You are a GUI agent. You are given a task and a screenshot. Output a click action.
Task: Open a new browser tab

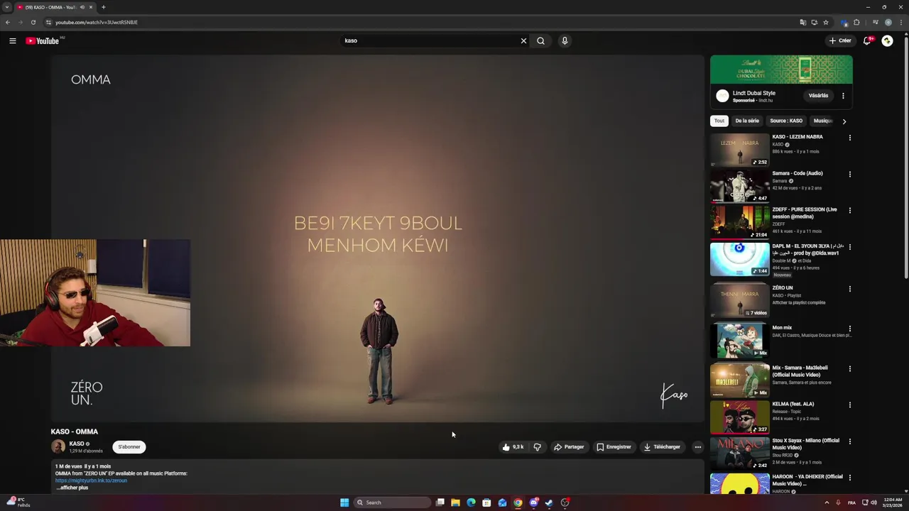click(103, 7)
